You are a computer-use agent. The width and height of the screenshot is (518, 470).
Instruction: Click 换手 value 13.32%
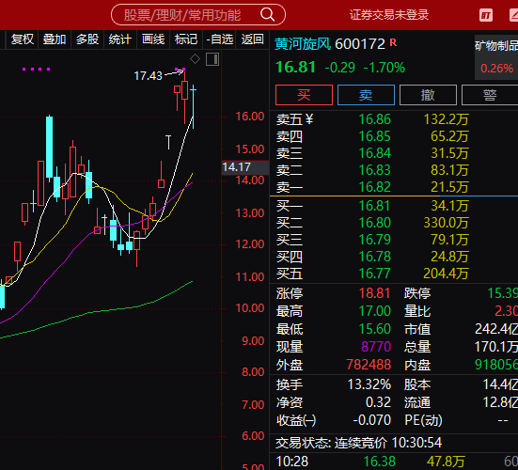(x=369, y=384)
